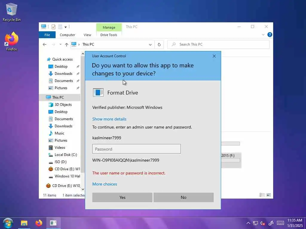306x229 pixels.
Task: Click the New folder quick access icon
Action: (60, 27)
